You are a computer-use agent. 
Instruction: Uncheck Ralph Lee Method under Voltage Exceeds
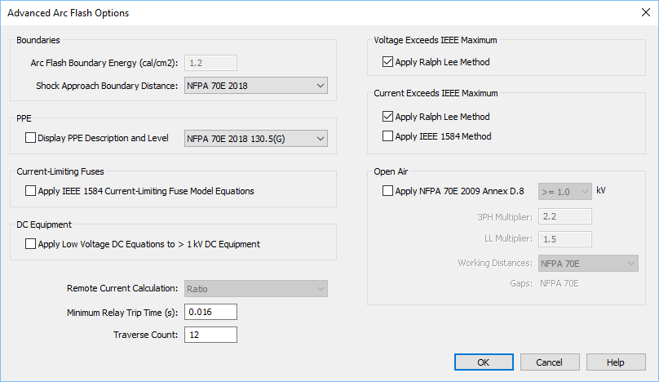point(387,62)
